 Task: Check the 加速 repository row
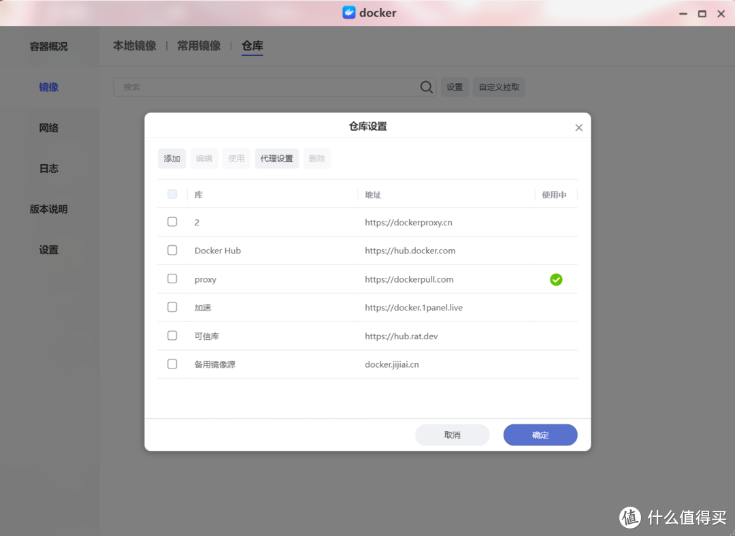(x=172, y=306)
